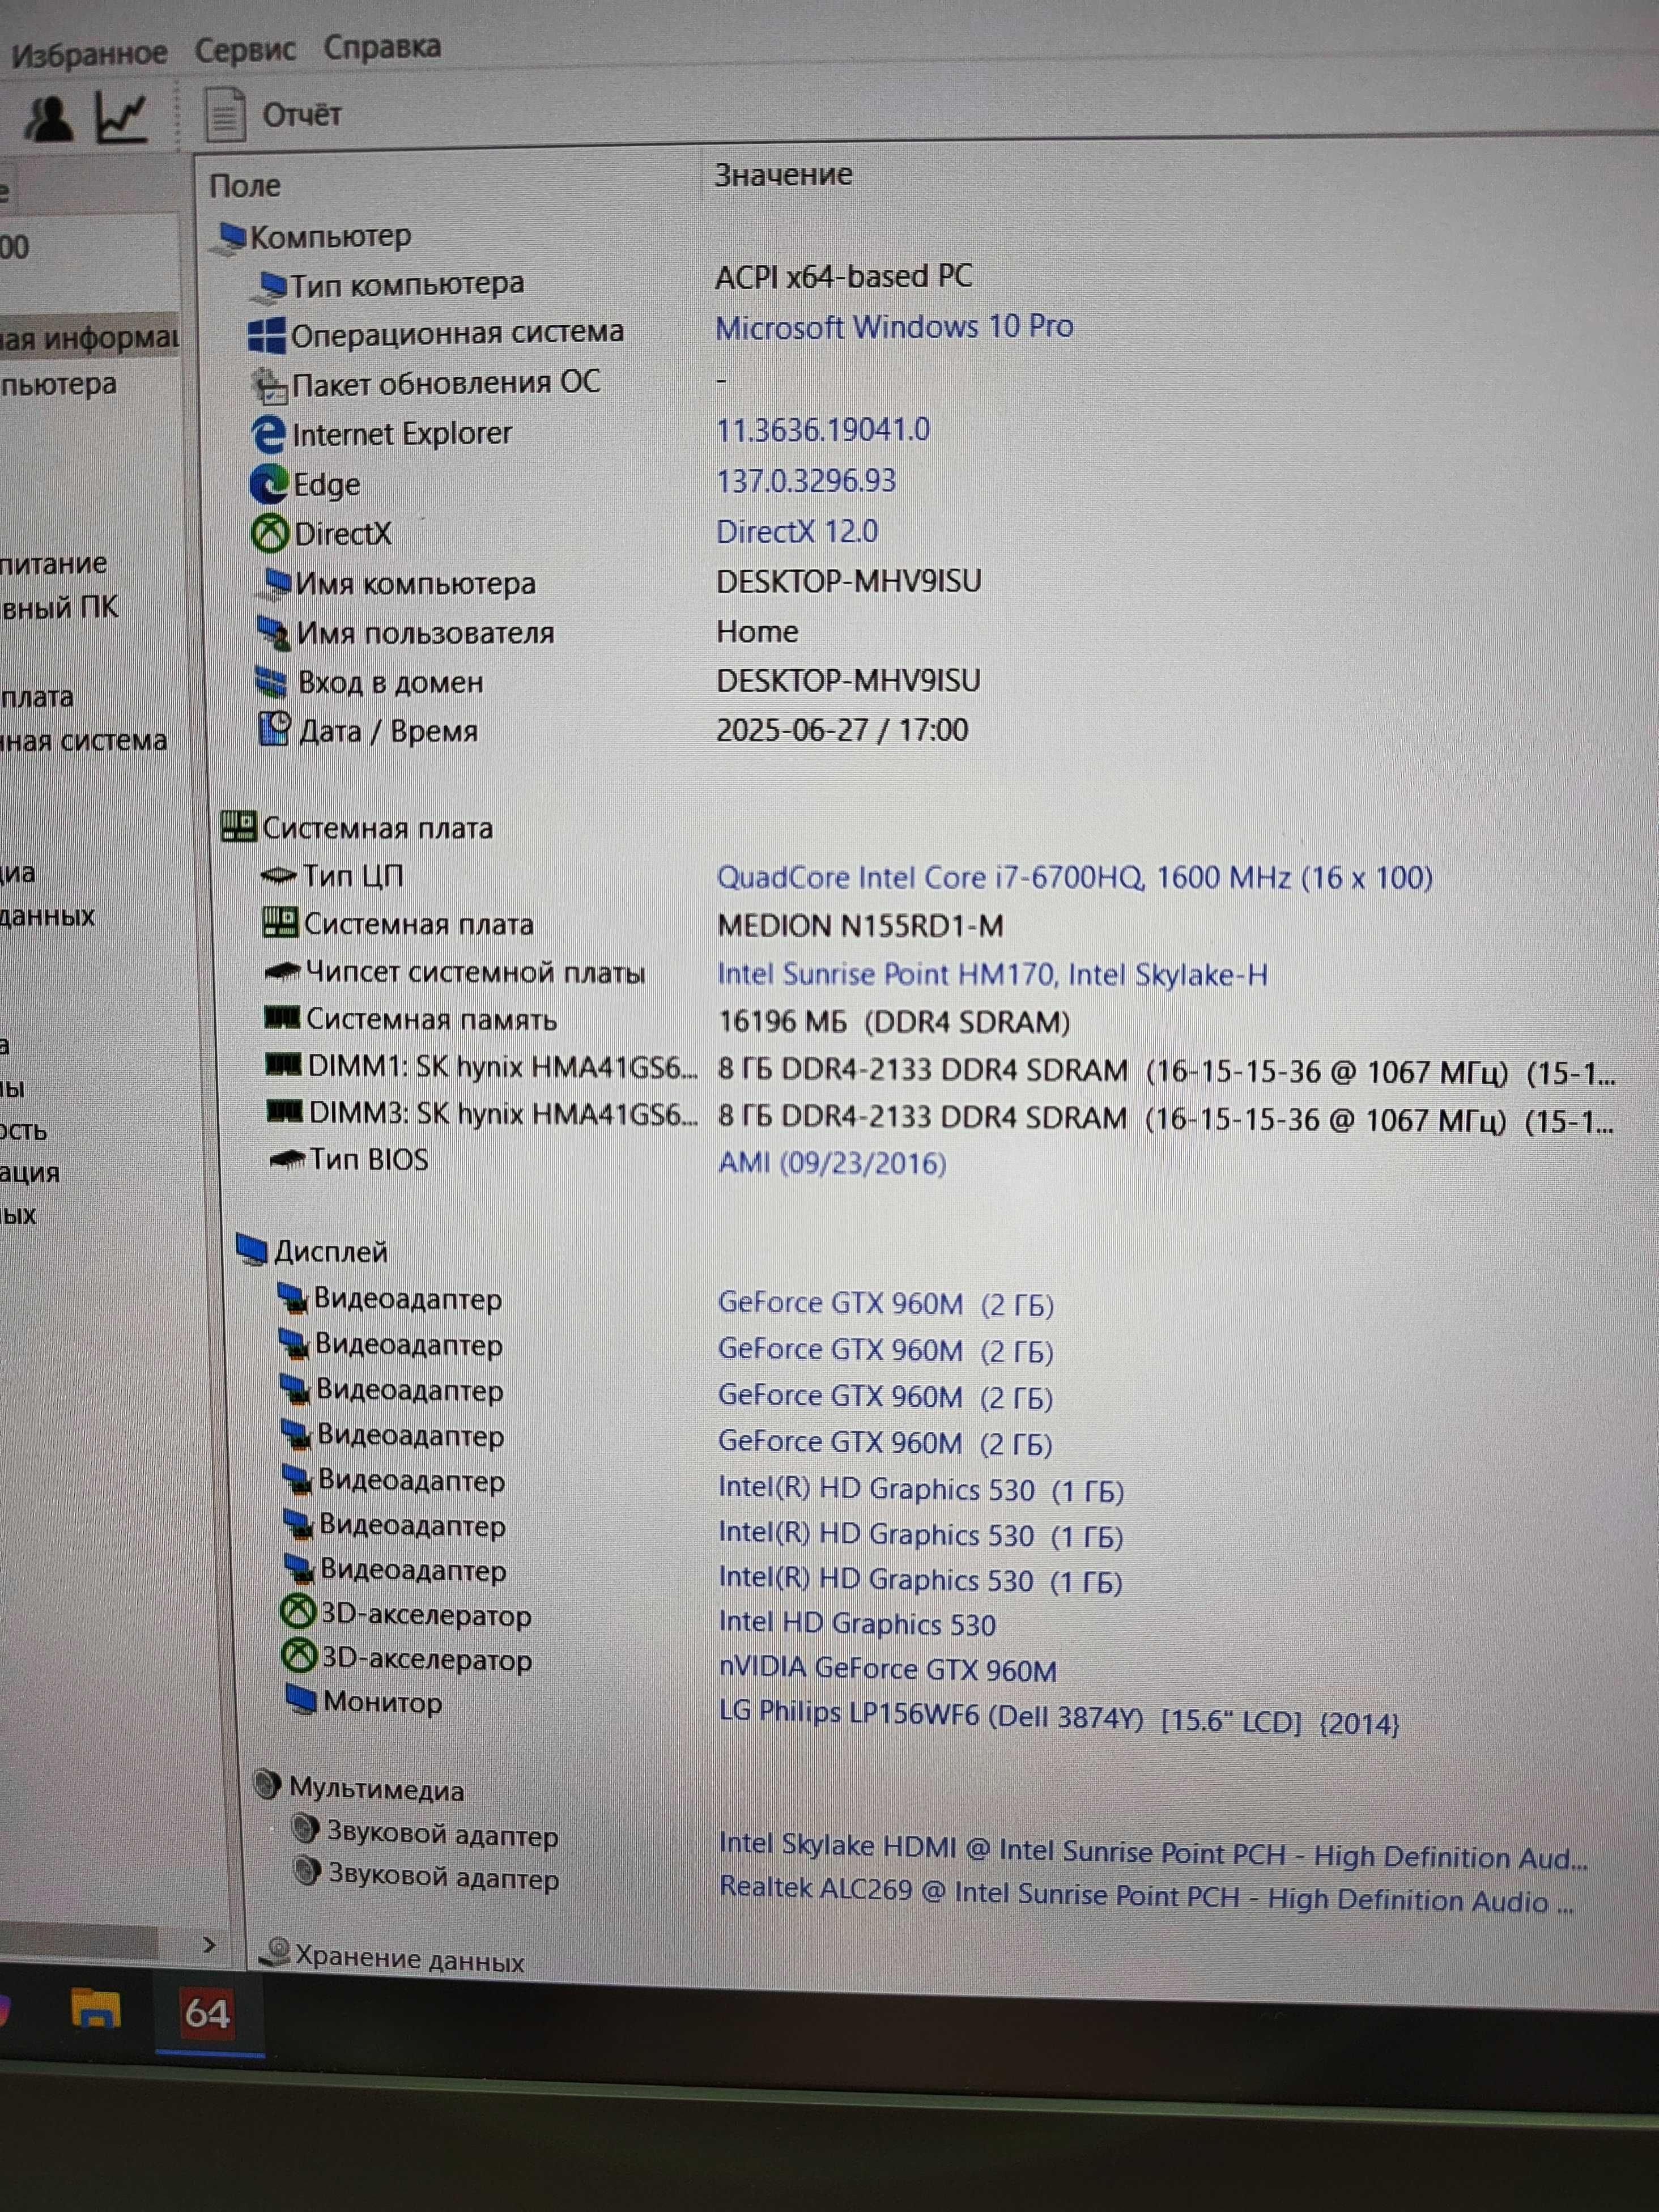Select the DESKTOP-MHV9ISU computer name value
This screenshot has height=2212, width=1659.
click(x=849, y=581)
